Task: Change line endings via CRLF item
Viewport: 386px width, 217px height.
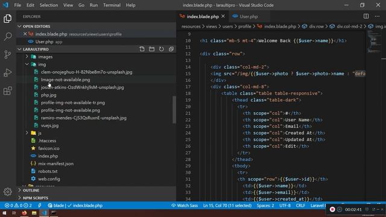Action: [300, 206]
